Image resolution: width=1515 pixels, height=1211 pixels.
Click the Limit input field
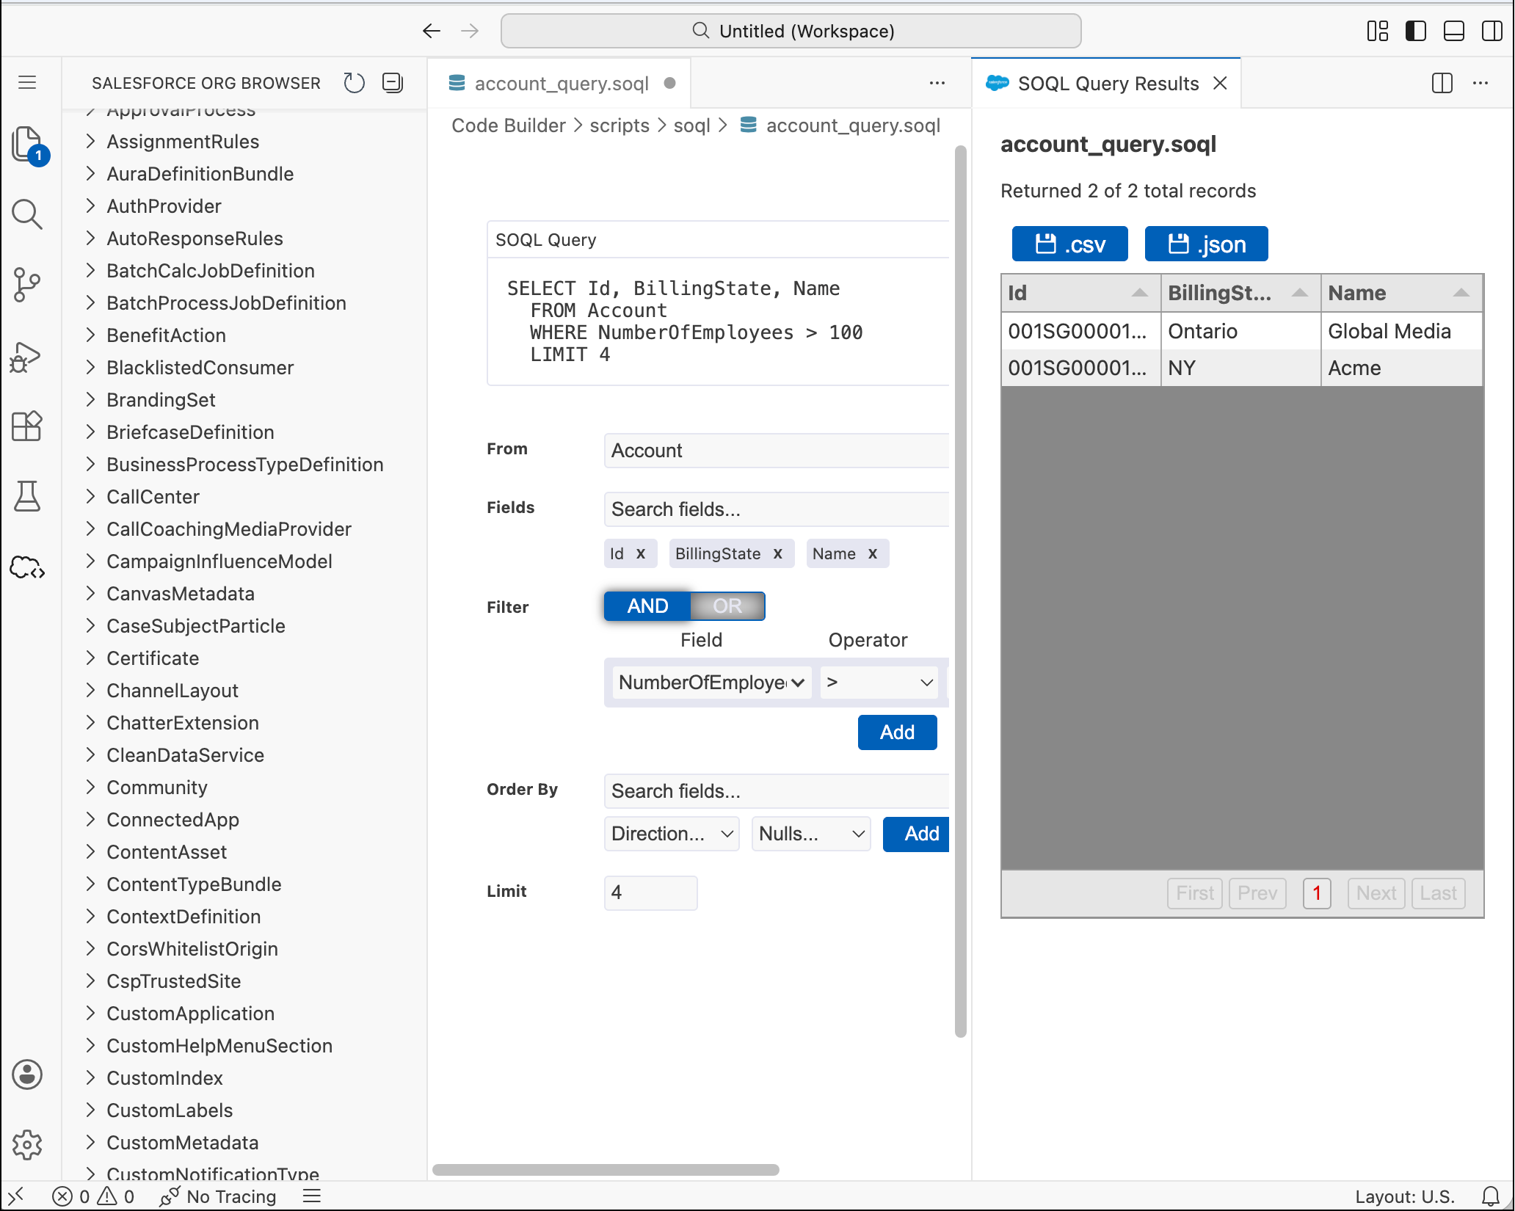pos(650,892)
